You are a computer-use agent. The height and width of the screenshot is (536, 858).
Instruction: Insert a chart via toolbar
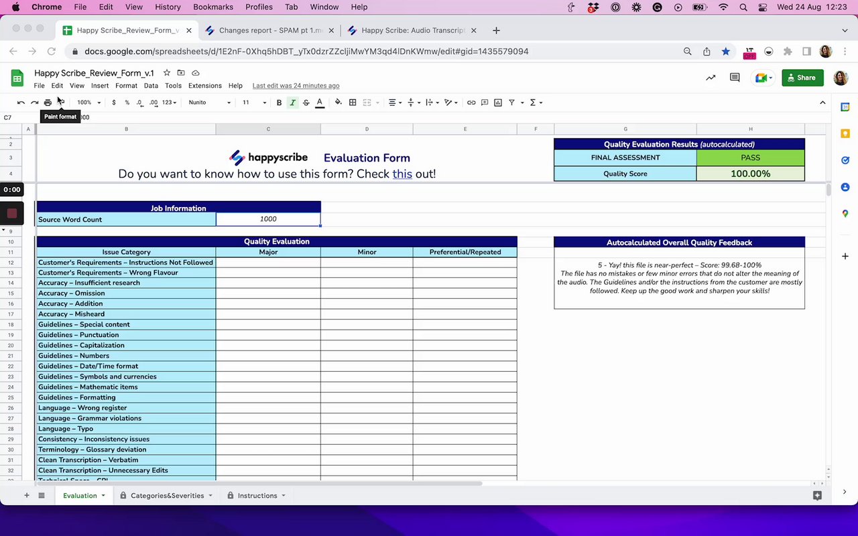click(x=498, y=103)
